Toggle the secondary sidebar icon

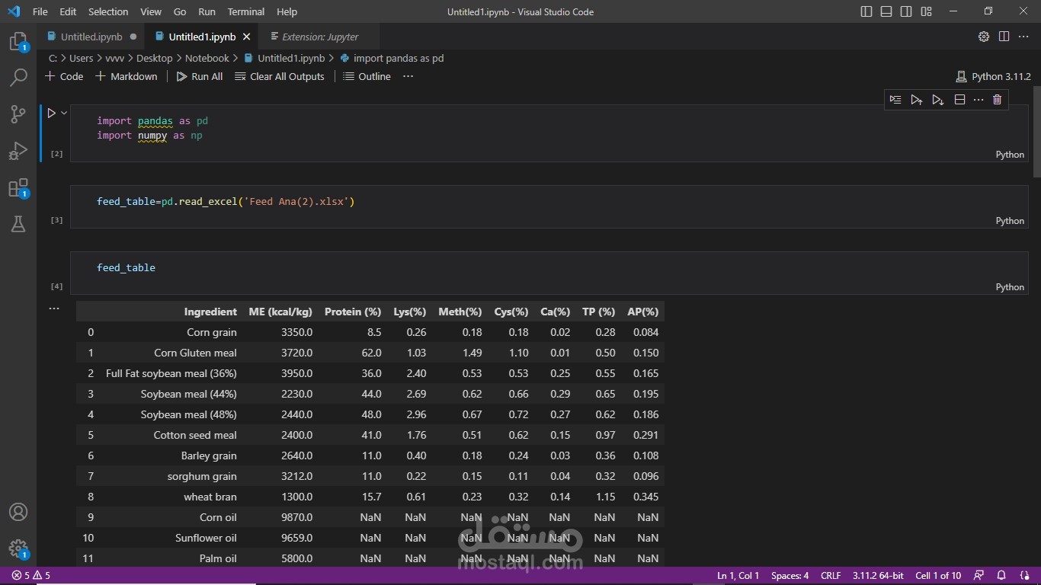(x=905, y=11)
